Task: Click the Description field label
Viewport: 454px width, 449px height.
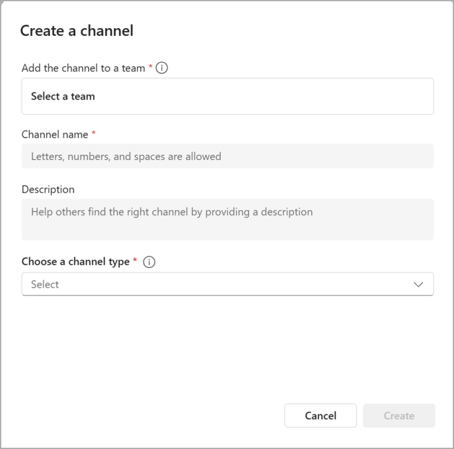Action: (x=48, y=189)
